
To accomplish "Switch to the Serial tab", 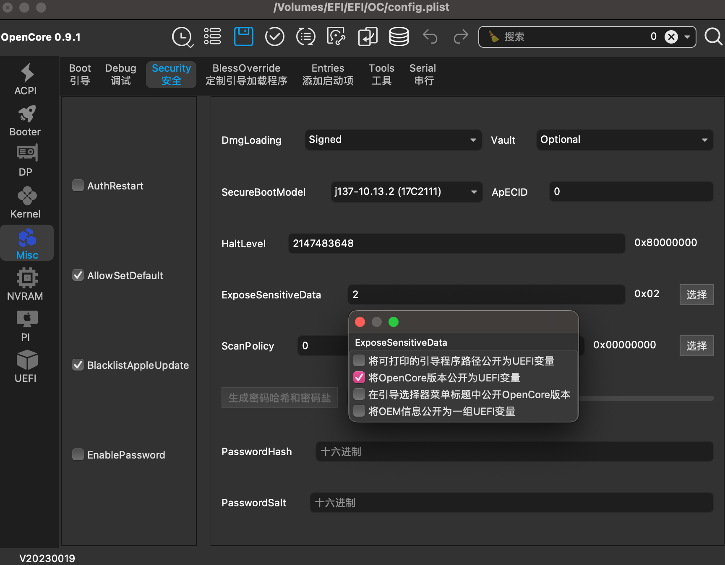I will (423, 74).
